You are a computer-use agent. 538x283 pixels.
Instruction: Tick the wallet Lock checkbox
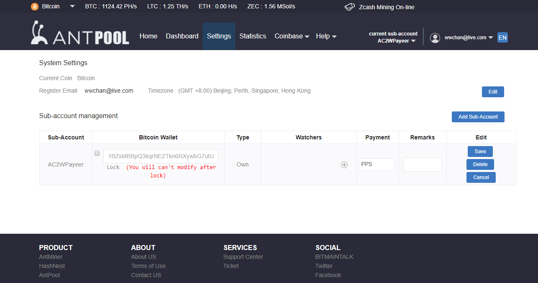(x=97, y=153)
